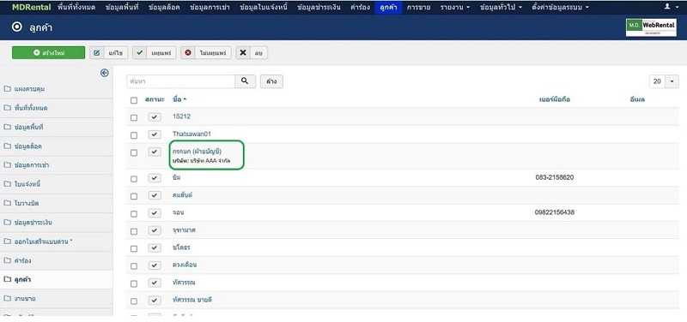Click the เบอร์มือถือ column header
Screen dimensions: 687x322
(554, 99)
